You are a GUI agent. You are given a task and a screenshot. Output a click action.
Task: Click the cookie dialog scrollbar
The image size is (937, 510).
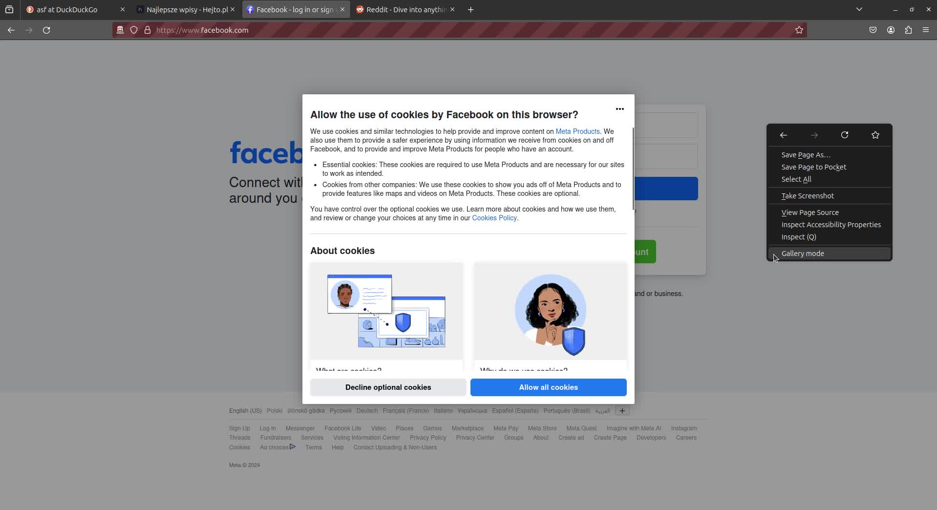[633, 169]
